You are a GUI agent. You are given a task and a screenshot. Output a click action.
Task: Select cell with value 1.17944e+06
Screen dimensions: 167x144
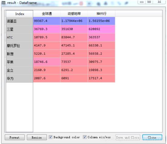[74, 21]
